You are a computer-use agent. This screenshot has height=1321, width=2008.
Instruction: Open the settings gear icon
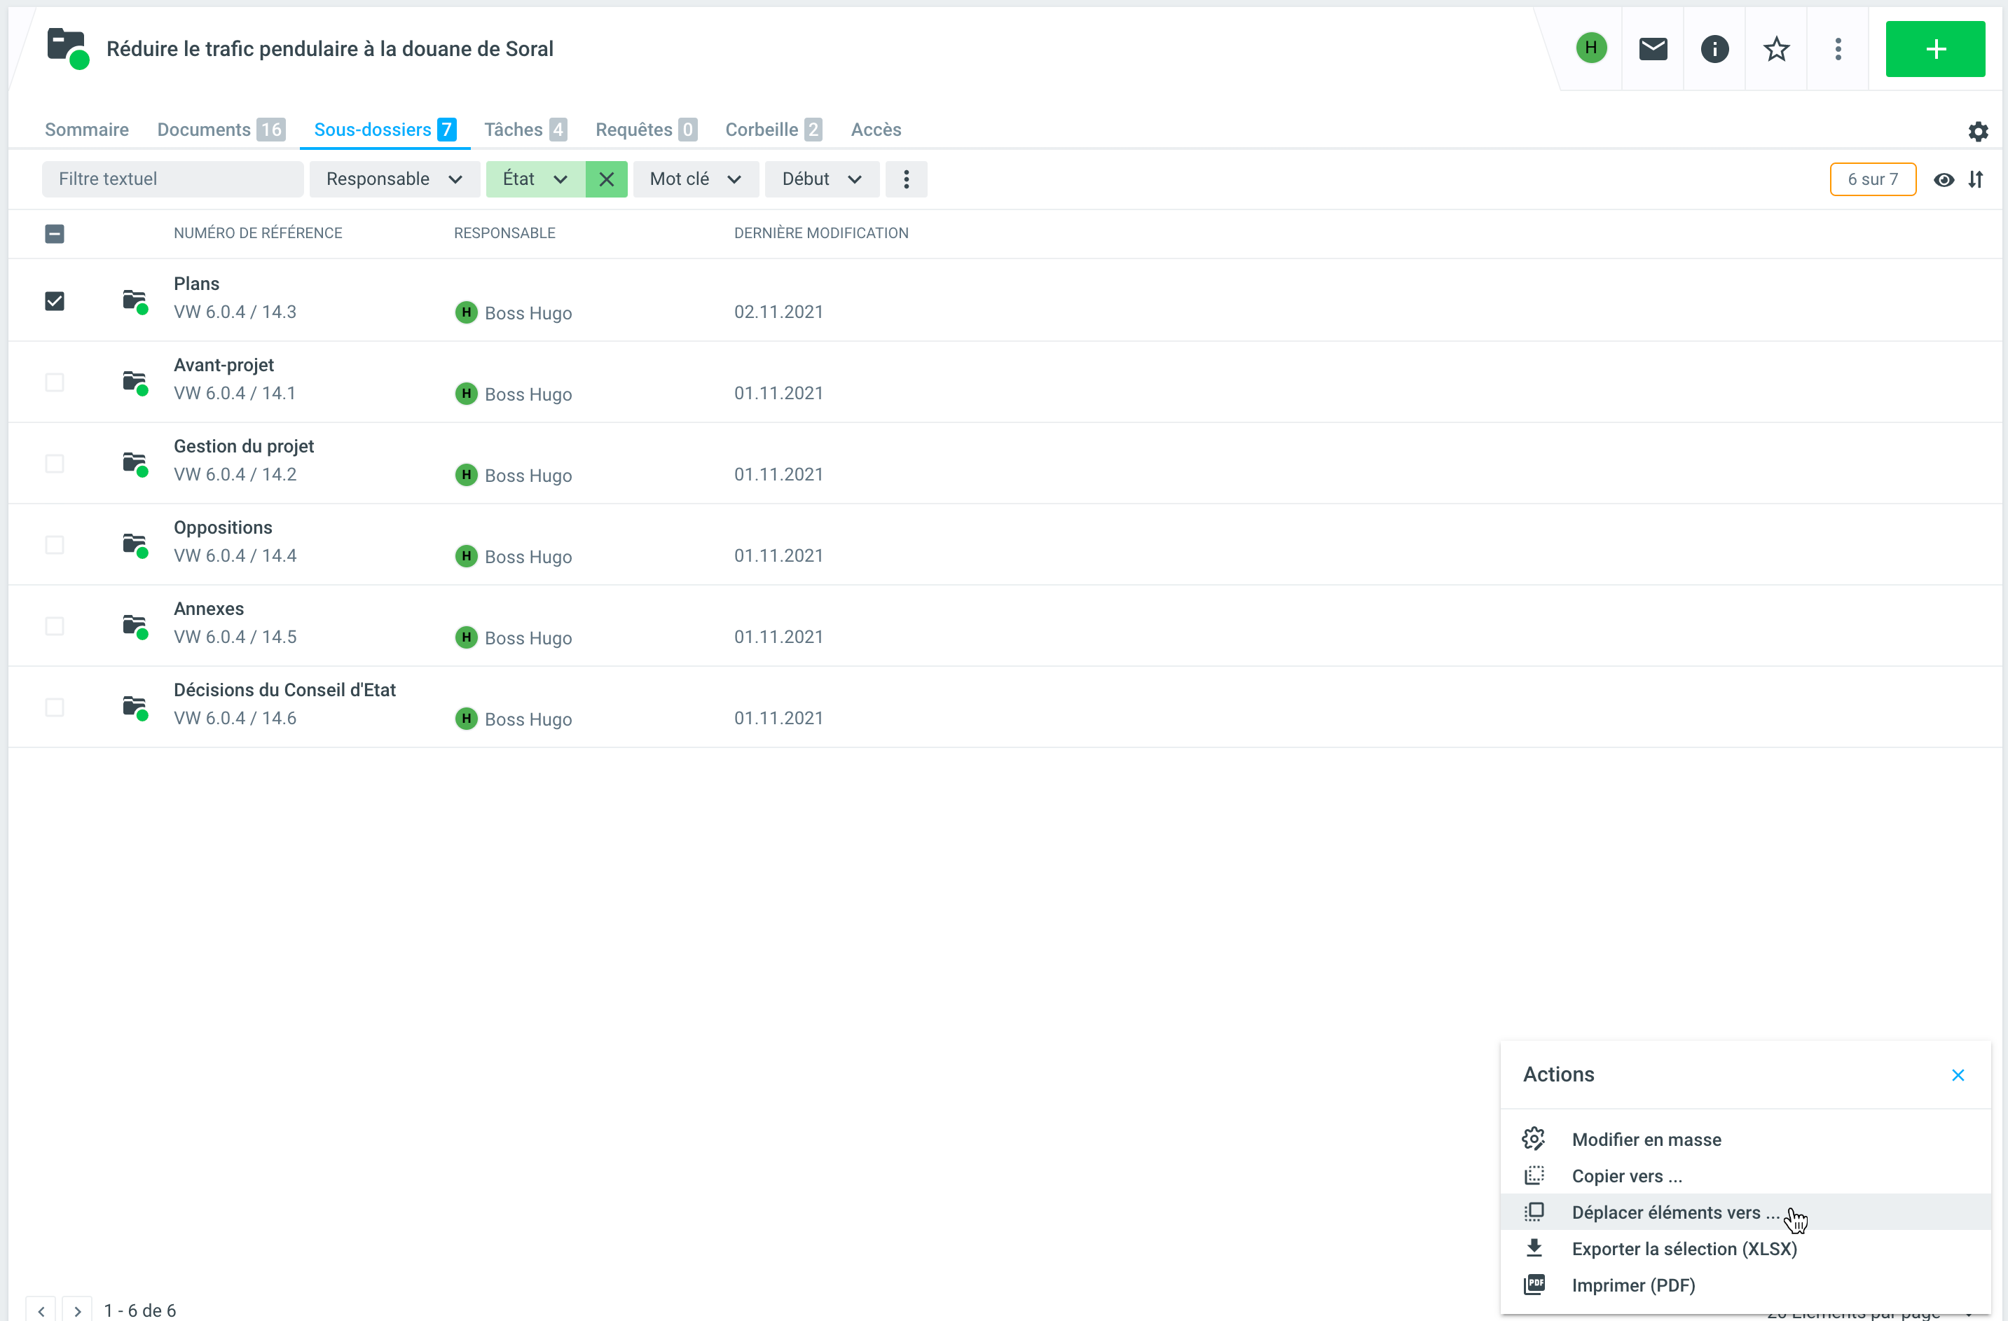click(x=1978, y=132)
